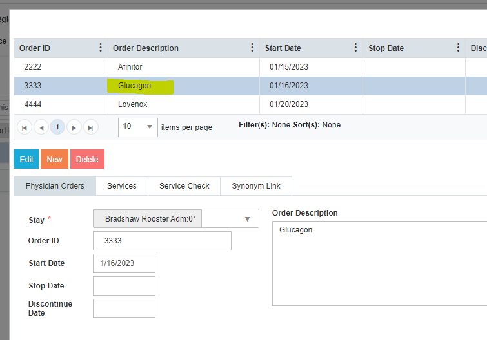Open items per page dropdown
This screenshot has width=487, height=340.
[x=138, y=127]
